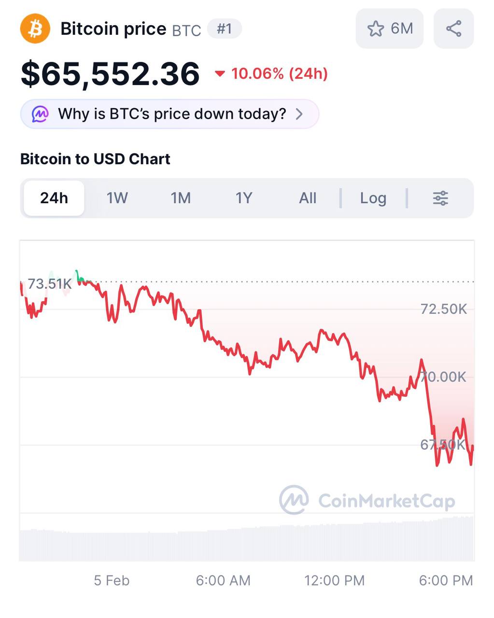The image size is (494, 618).
Task: Select the All time range
Action: pyautogui.click(x=308, y=198)
